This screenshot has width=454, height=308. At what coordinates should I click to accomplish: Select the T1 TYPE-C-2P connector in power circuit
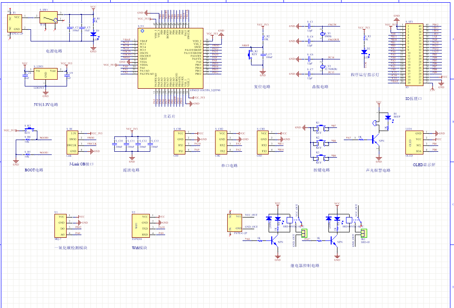14,23
